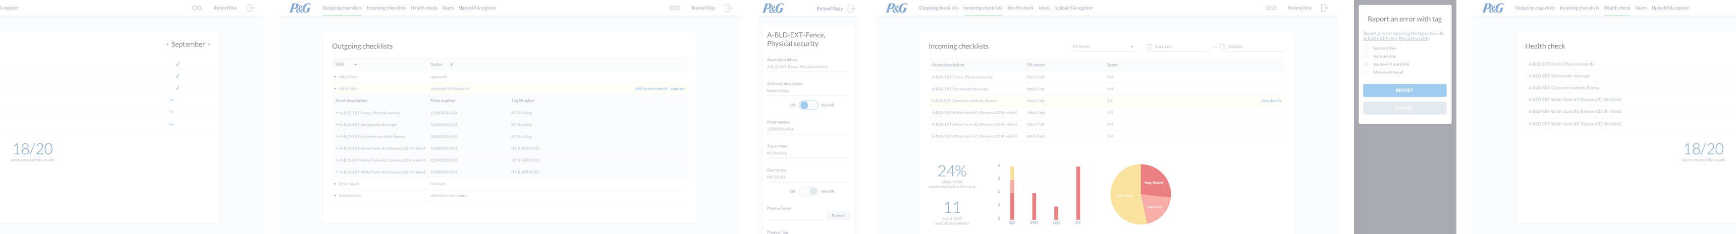Expand the Peter Jakab checklist row

tap(335, 184)
